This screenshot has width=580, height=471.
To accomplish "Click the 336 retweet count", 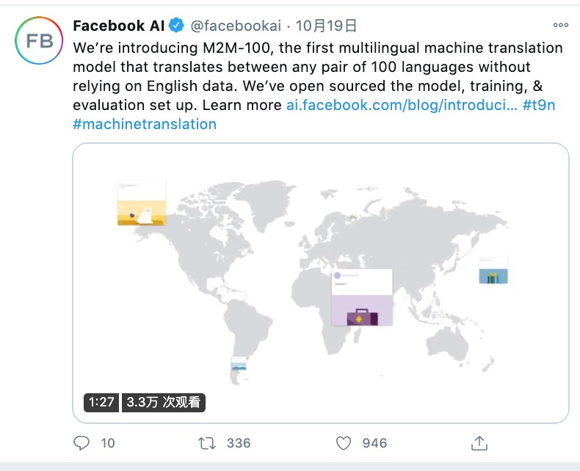I will click(x=239, y=442).
